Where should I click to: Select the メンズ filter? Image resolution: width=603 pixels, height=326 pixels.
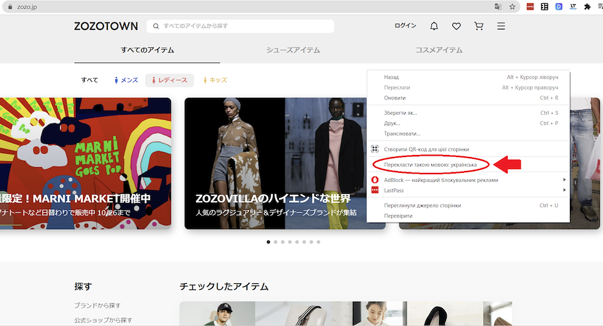[126, 80]
